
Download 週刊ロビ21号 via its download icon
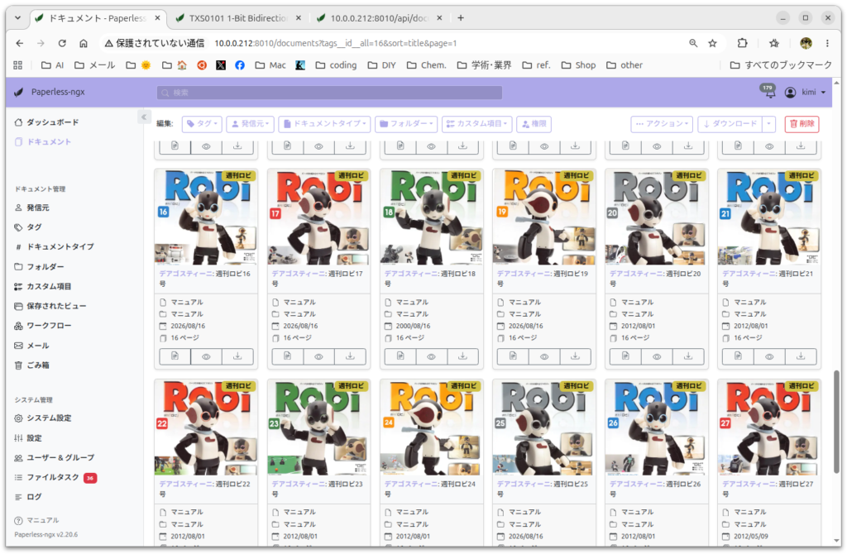(801, 356)
